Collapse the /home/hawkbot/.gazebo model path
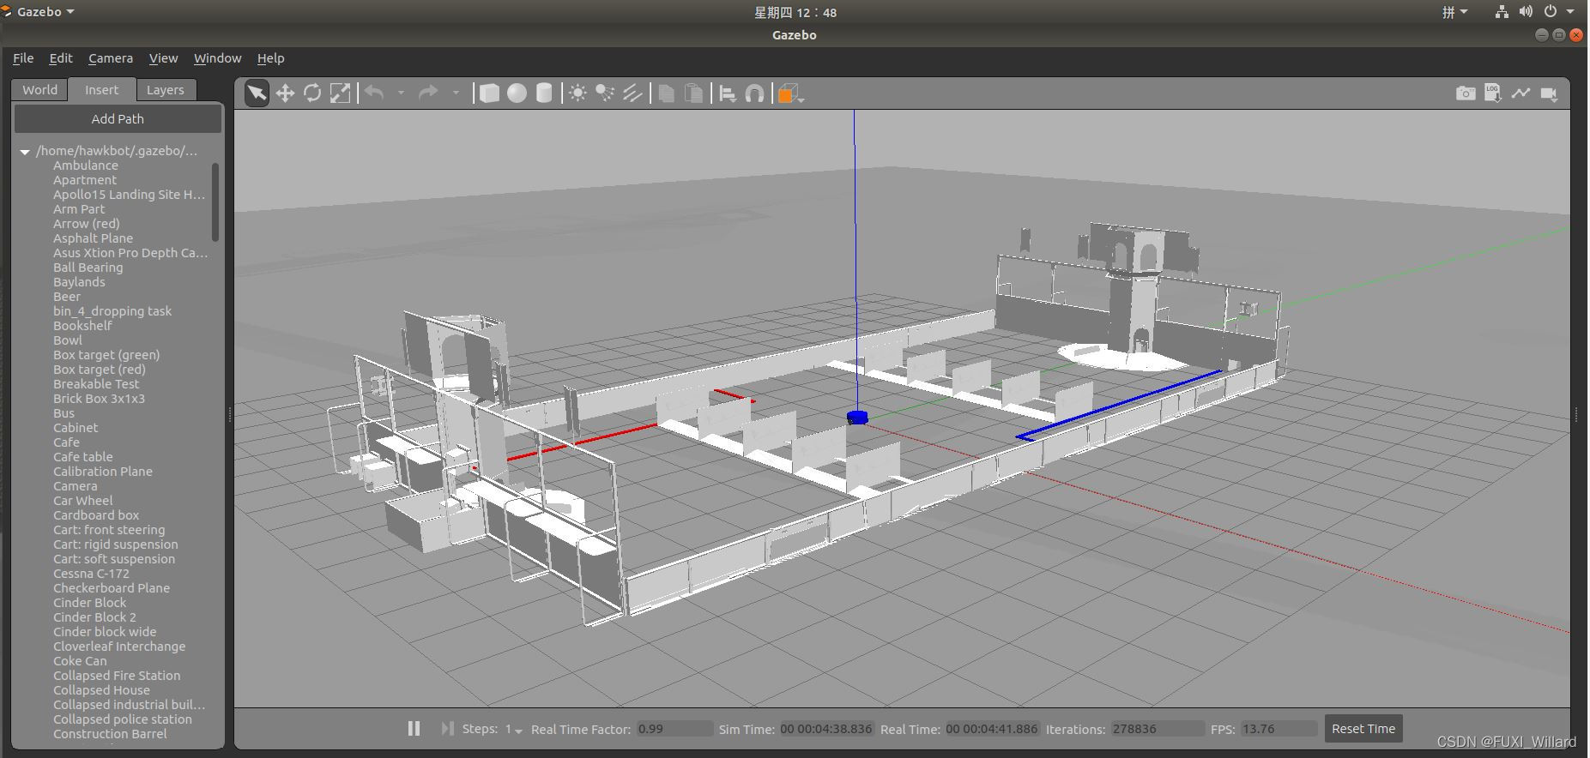The width and height of the screenshot is (1590, 758). tap(25, 151)
